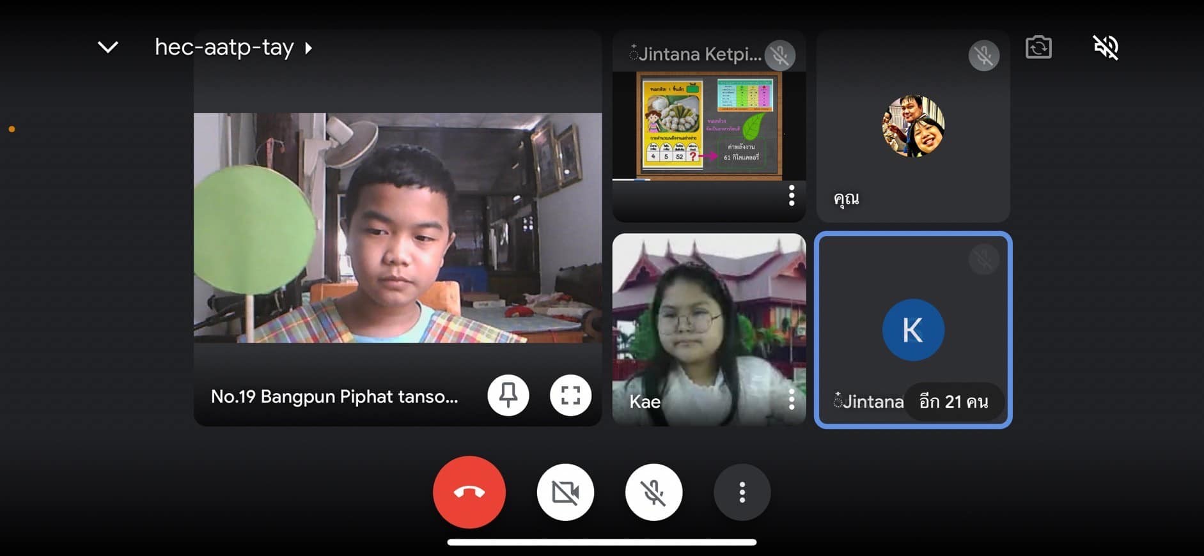Tap the profile photo in the คุณ tile
This screenshot has height=556, width=1204.
(x=913, y=126)
